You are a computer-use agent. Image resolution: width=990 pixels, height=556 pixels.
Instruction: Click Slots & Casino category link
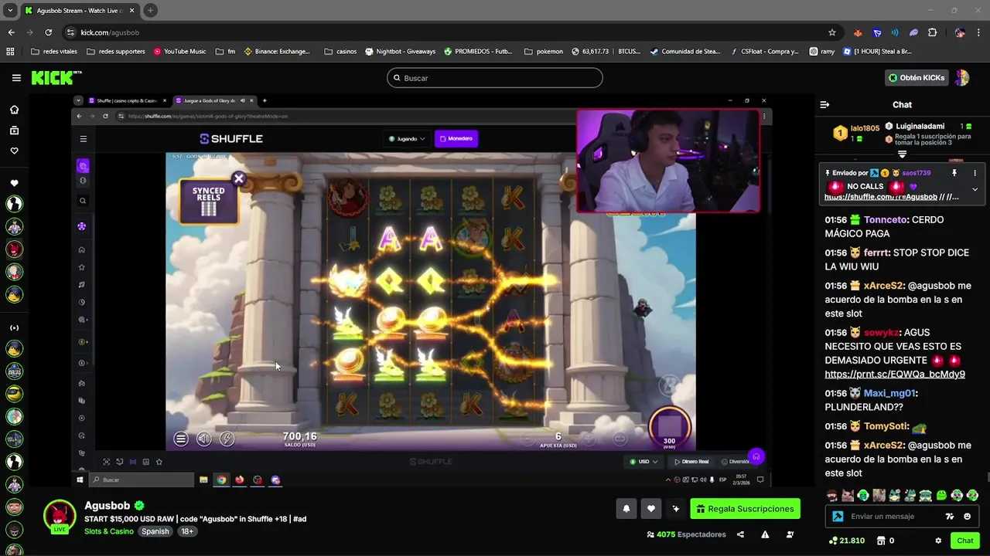109,531
